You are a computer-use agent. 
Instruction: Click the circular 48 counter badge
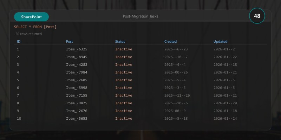click(x=257, y=16)
